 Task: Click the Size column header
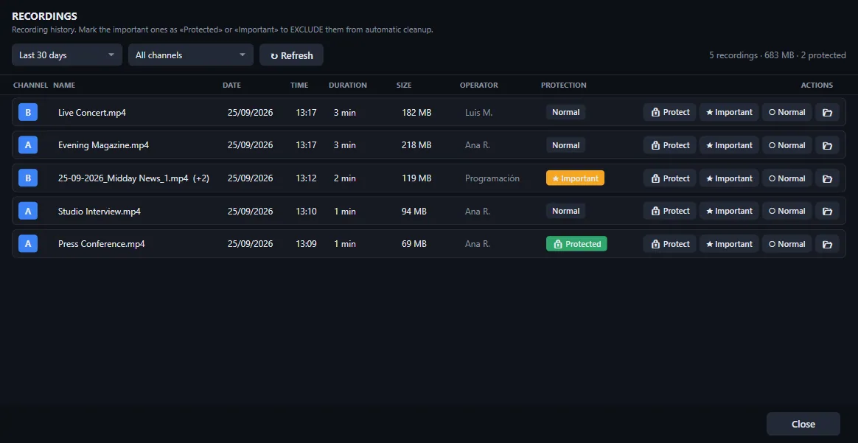[404, 86]
